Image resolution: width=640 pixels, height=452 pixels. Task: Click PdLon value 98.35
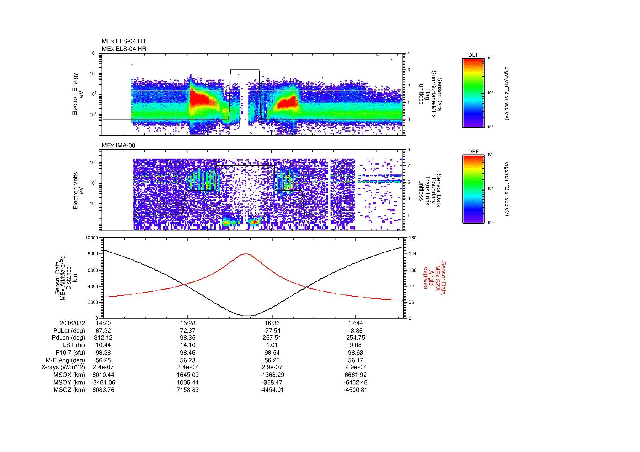coord(188,338)
